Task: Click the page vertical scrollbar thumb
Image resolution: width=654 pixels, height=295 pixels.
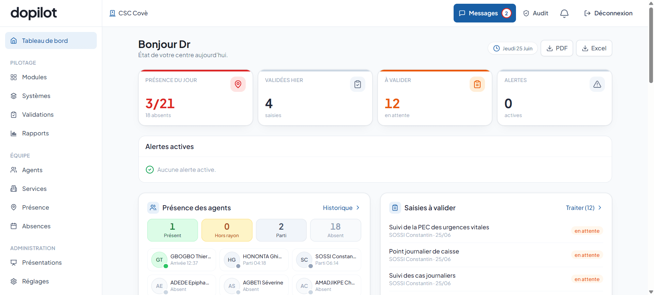Action: tap(651, 44)
